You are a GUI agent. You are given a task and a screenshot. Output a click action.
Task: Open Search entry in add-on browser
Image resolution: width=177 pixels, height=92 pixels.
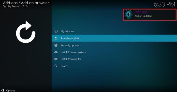tap(114, 66)
